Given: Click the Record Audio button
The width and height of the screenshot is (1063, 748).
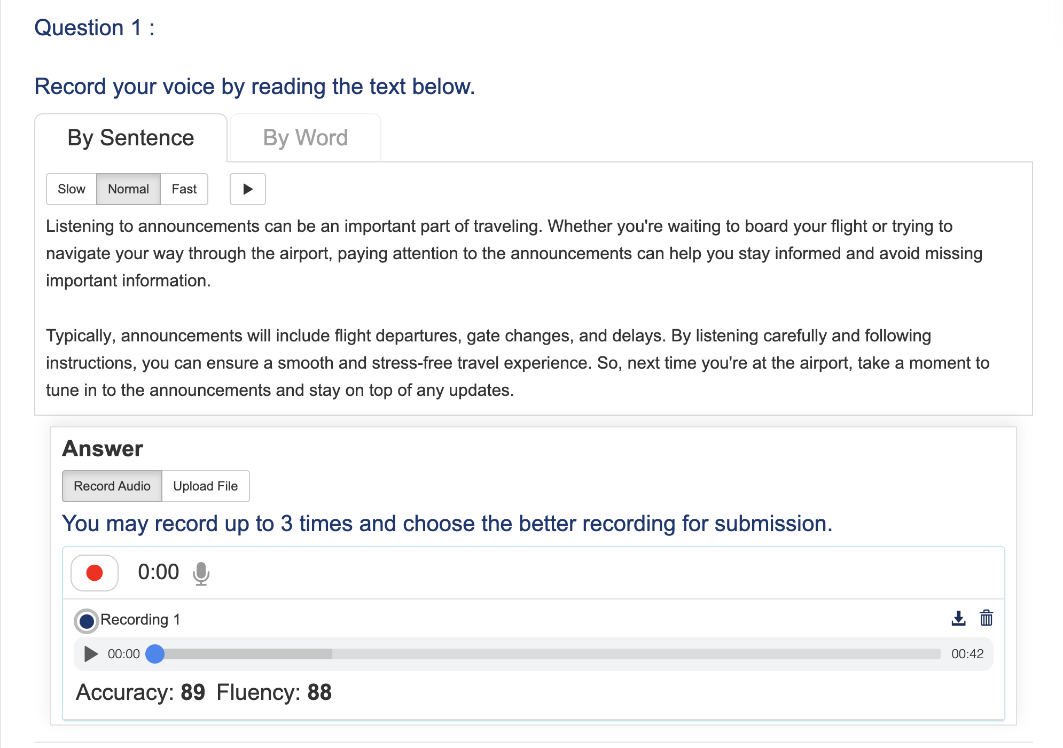Looking at the screenshot, I should (111, 486).
